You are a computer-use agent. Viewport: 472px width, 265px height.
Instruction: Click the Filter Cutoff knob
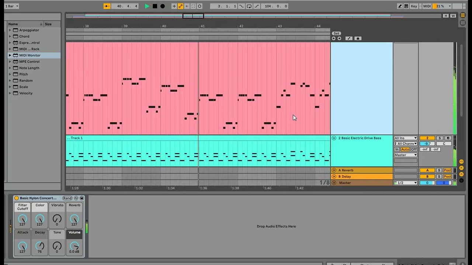(x=22, y=219)
